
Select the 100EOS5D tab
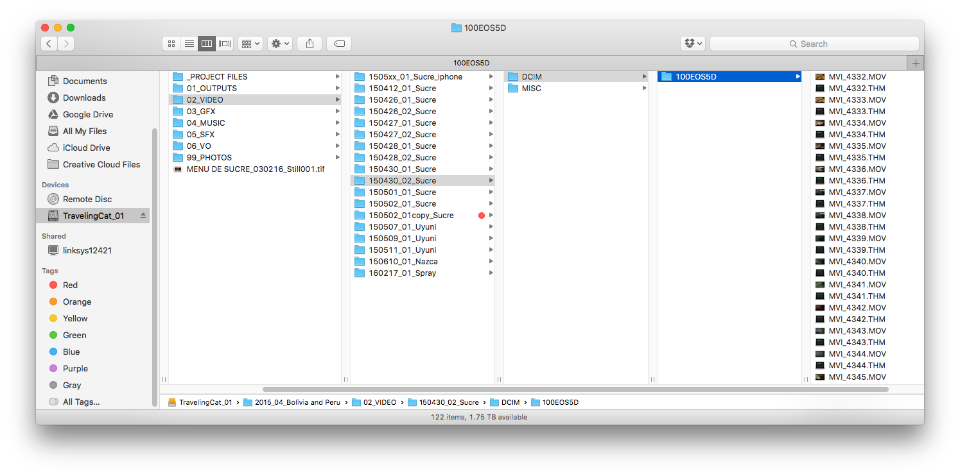[x=471, y=63]
